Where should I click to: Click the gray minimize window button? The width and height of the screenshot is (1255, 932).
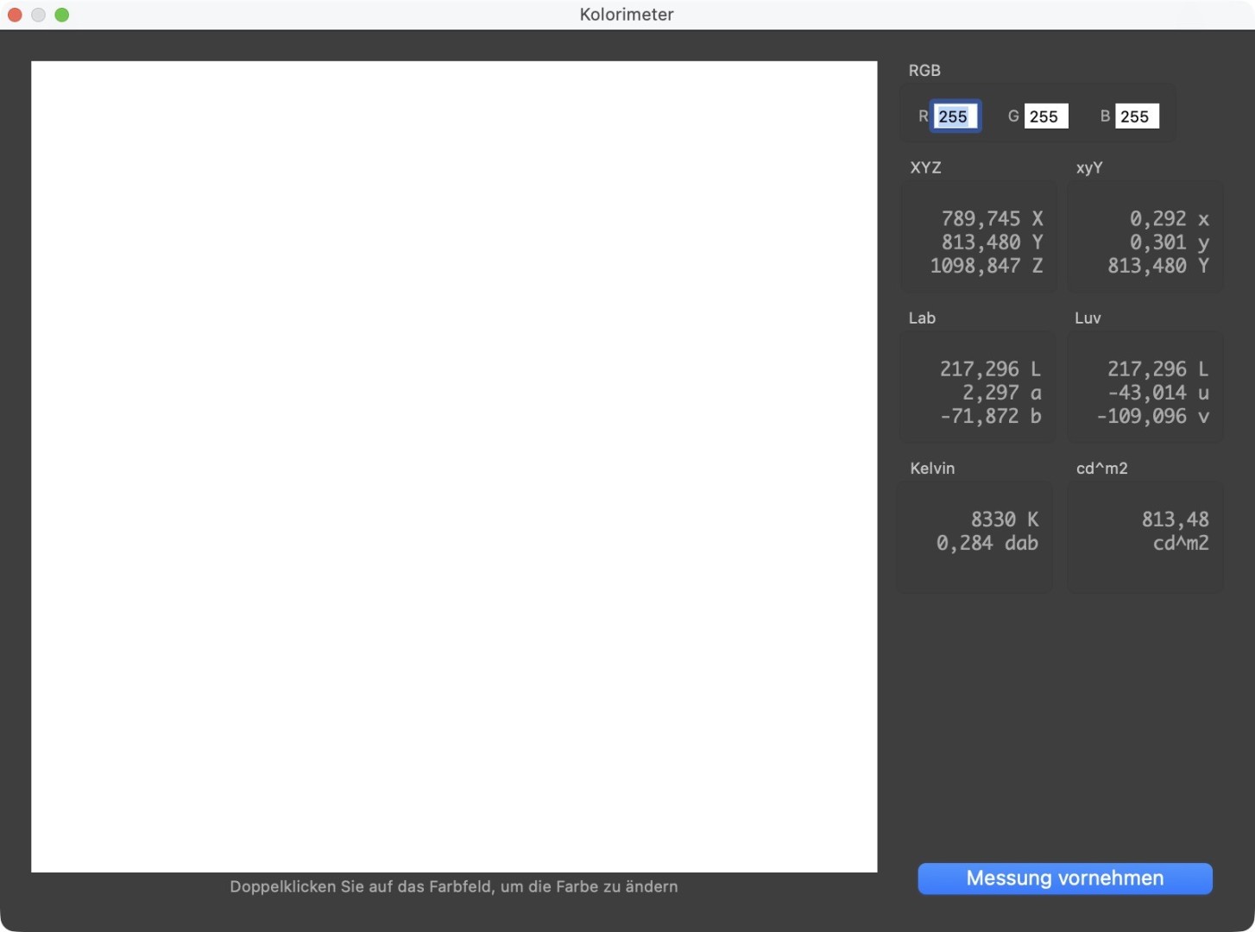pos(38,15)
